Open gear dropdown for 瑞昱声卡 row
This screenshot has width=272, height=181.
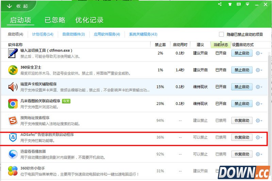click(x=259, y=87)
